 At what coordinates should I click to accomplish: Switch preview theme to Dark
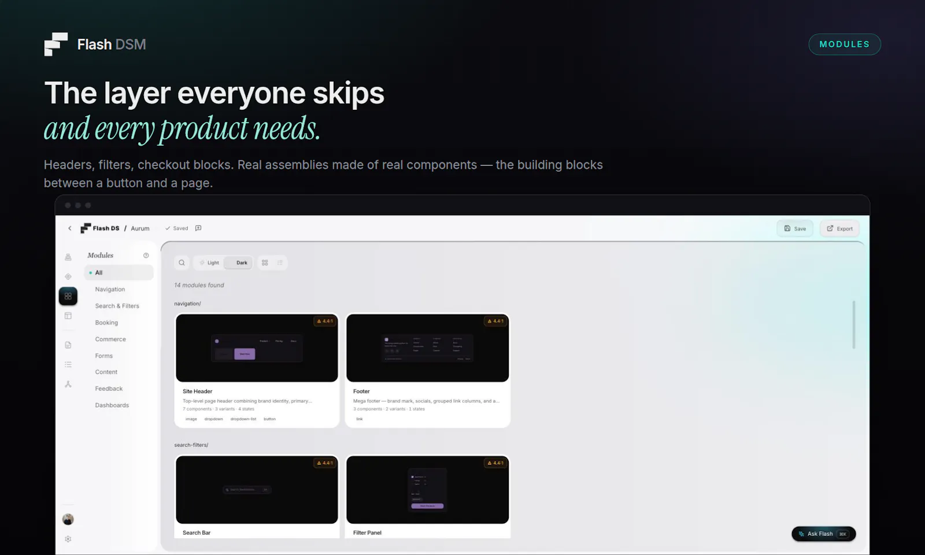coord(238,262)
